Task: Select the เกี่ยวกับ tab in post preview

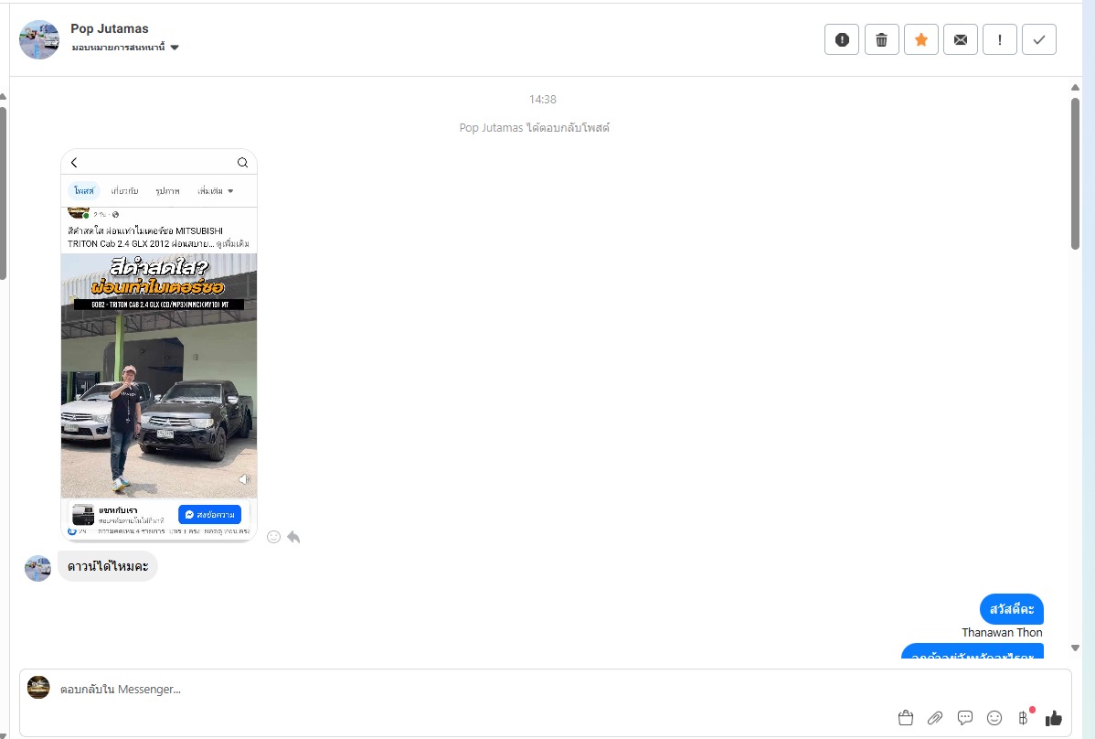Action: (x=125, y=190)
